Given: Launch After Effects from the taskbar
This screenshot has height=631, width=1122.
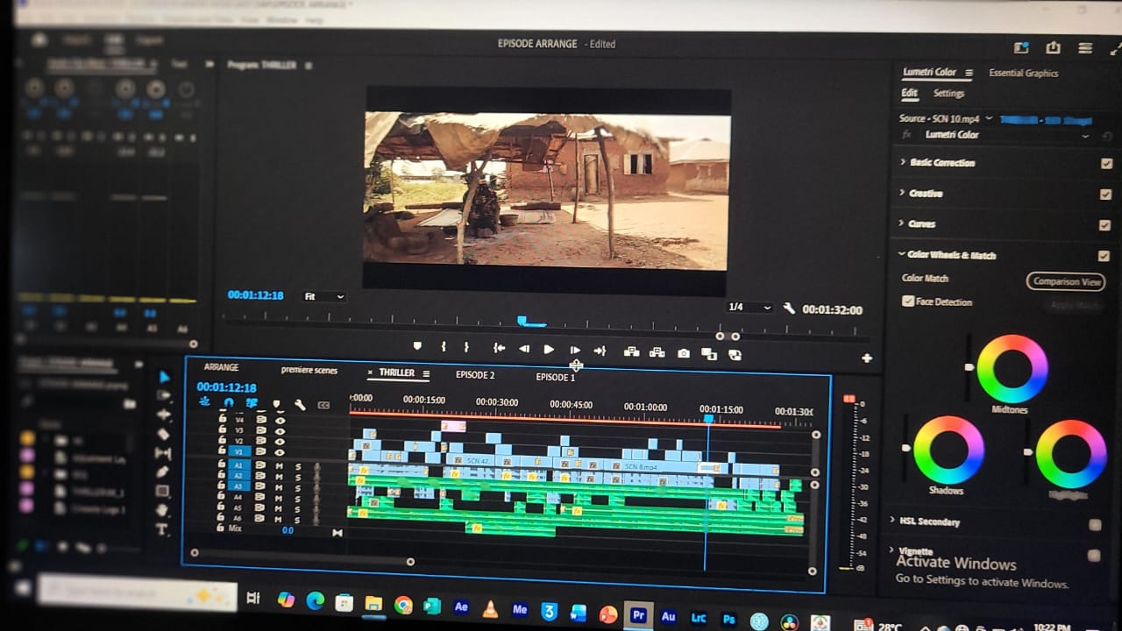Looking at the screenshot, I should [461, 606].
